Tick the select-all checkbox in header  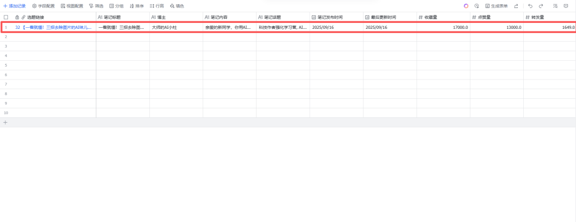(x=6, y=17)
